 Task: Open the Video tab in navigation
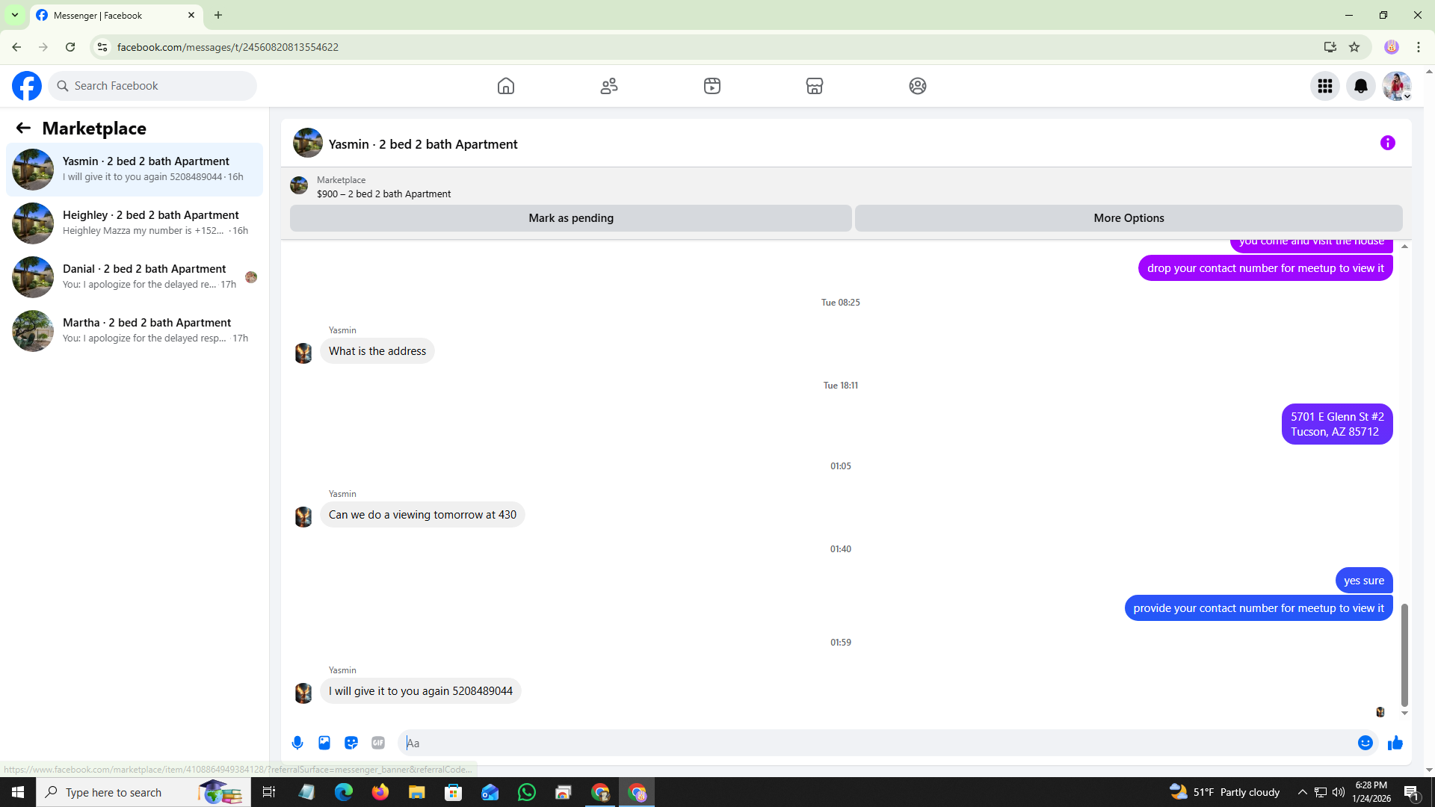click(712, 86)
